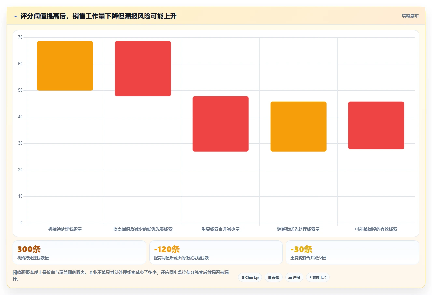Select the Chart.js chip
432x295 pixels.
[250, 277]
